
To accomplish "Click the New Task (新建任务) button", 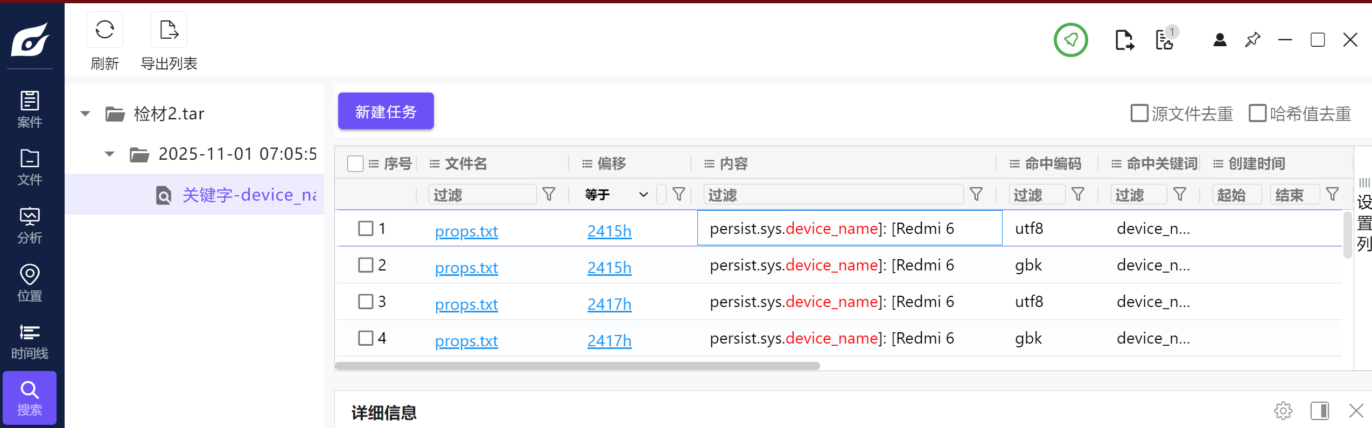I will (386, 111).
